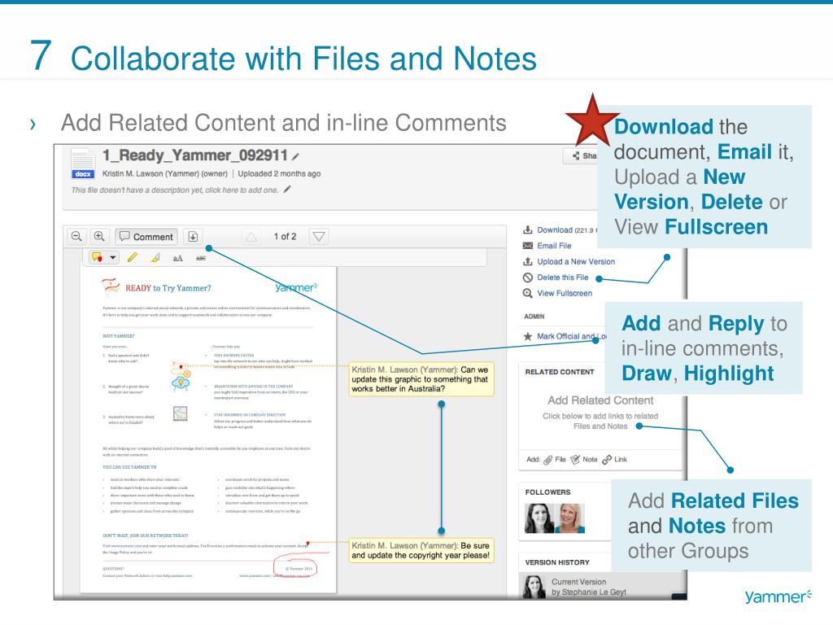The height and width of the screenshot is (625, 833).
Task: Click the '1 of 2' page indicator
Action: point(286,237)
